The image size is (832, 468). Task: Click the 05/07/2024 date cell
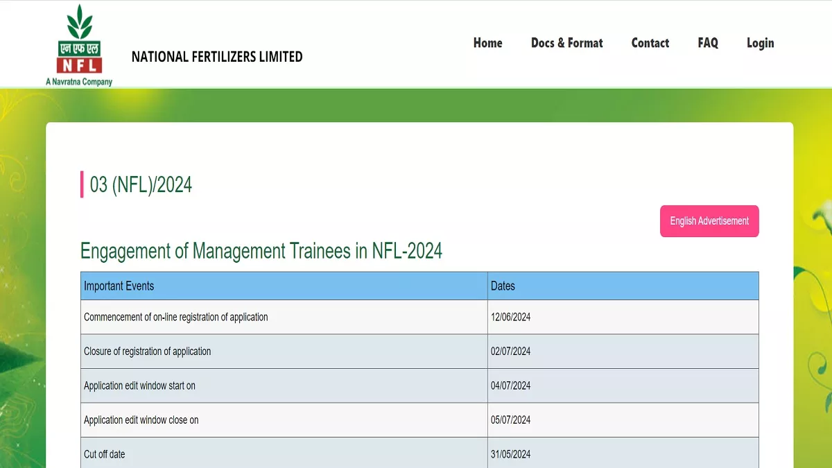[x=510, y=420]
